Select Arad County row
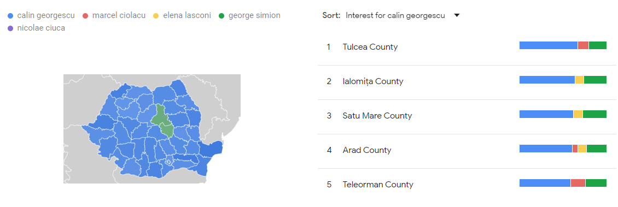 [x=467, y=150]
